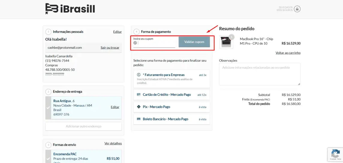Edit the Rua Antígua delivery address

point(115,107)
